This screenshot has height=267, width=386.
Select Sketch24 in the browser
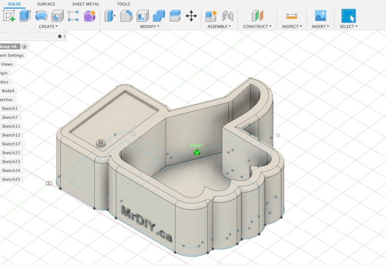[11, 170]
